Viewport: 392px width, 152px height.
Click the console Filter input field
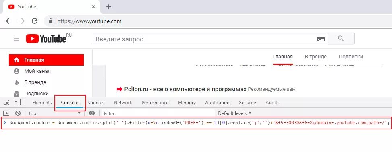click(158, 113)
